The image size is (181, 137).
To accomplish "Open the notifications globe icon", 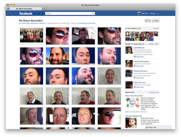I will [42, 13].
